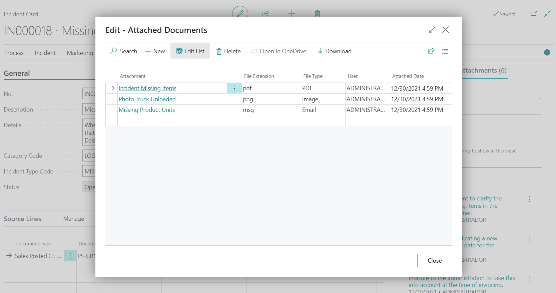This screenshot has width=556, height=293.
Task: Show row options for Incident Missing Items
Action: (x=234, y=88)
